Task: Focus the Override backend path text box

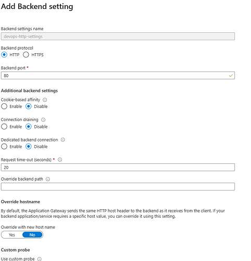Action: 118,186
